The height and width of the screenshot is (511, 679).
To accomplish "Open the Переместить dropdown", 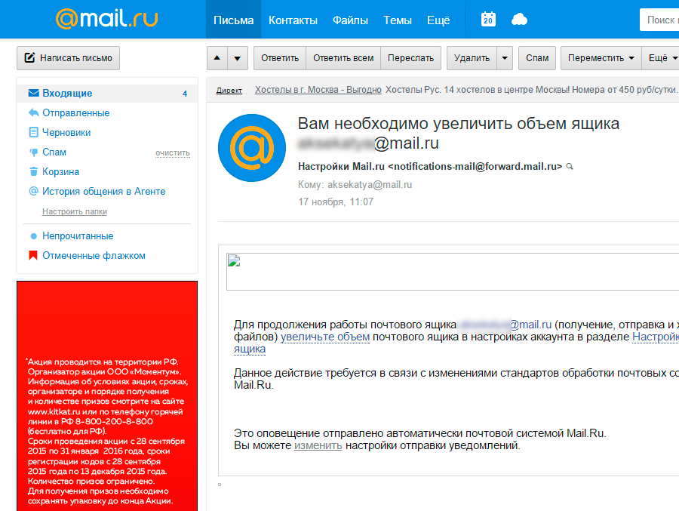I will 601,58.
